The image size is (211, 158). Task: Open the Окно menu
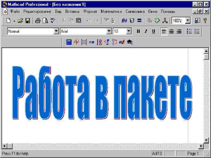pyautogui.click(x=153, y=11)
